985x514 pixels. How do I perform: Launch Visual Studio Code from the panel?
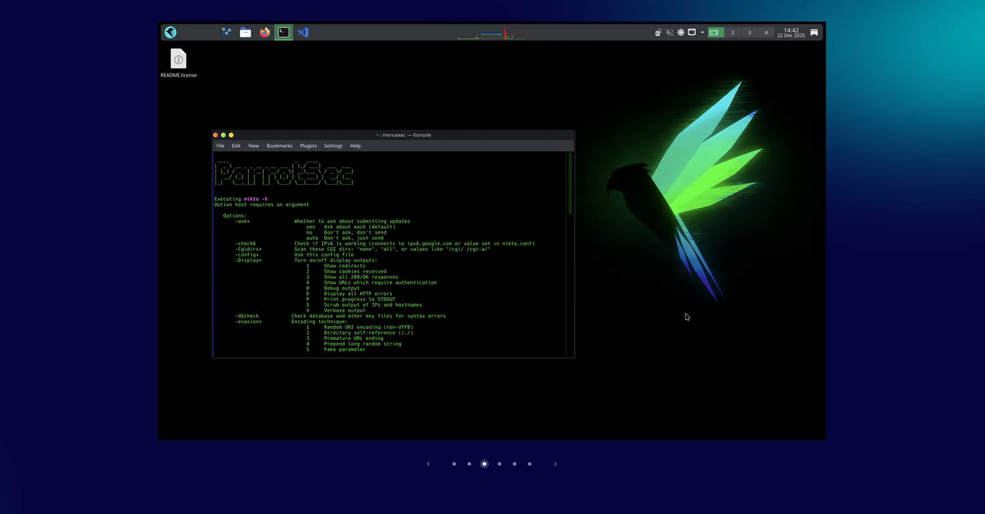303,32
